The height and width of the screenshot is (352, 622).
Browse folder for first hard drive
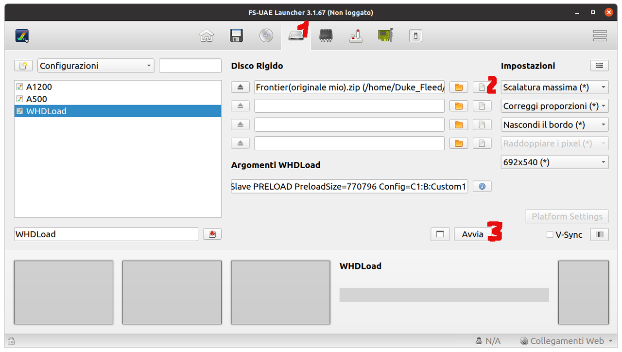click(x=458, y=88)
